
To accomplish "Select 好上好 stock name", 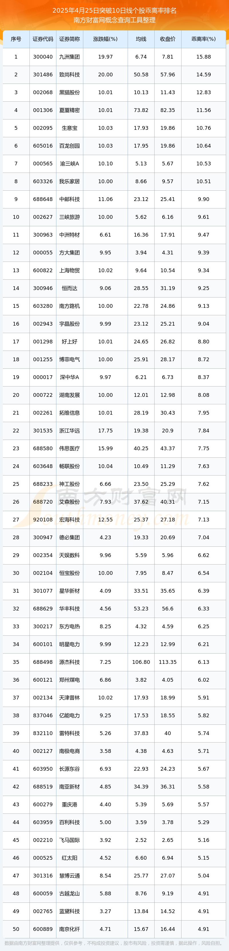I will pyautogui.click(x=70, y=341).
